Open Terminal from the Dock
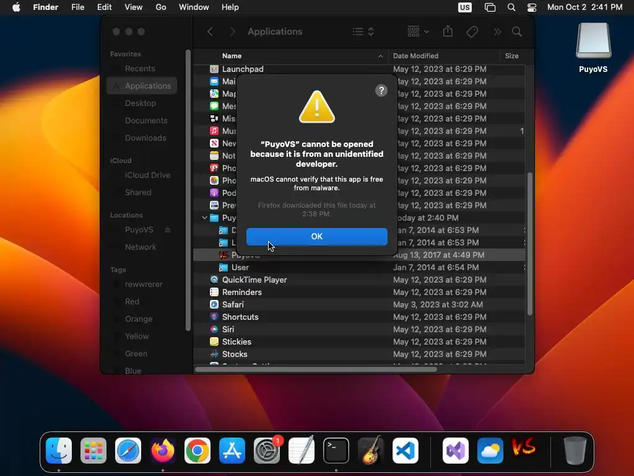This screenshot has height=476, width=634. click(x=336, y=451)
